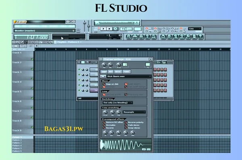Open help with the question mark toolbar icon
The height and width of the screenshot is (160, 242).
(x=200, y=37)
